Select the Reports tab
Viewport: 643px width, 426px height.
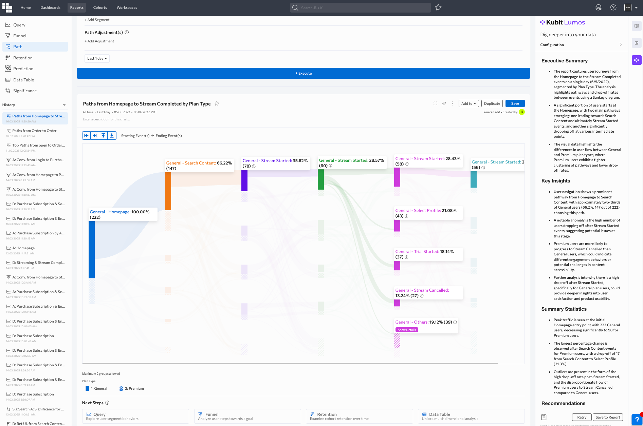click(x=77, y=7)
